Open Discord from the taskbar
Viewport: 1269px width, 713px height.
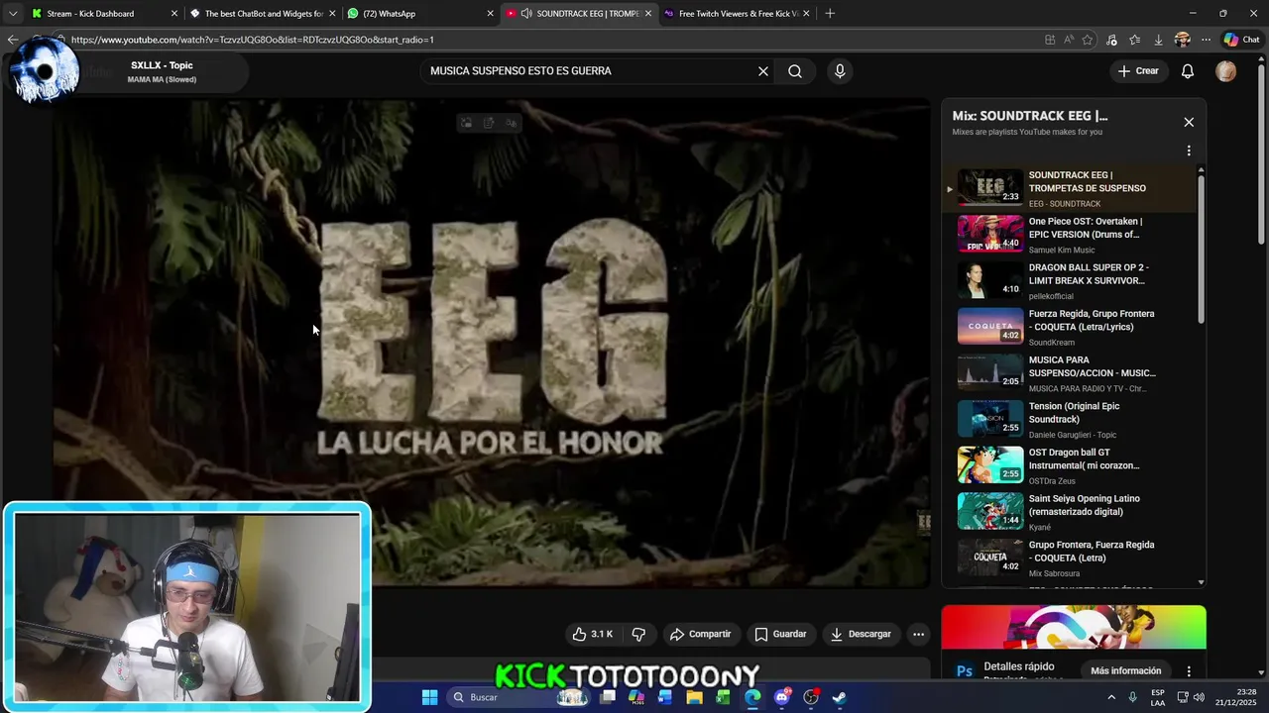(781, 697)
